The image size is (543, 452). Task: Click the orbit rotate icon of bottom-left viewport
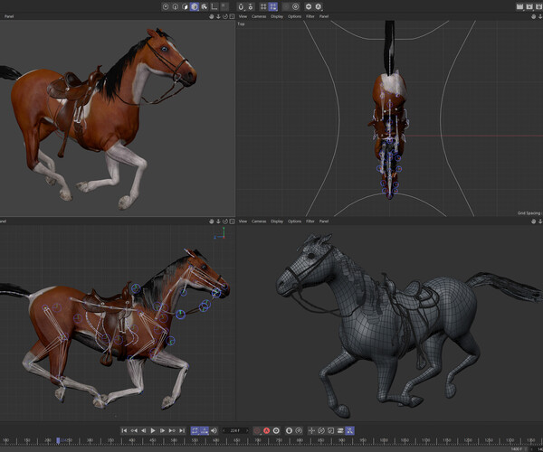[x=225, y=221]
